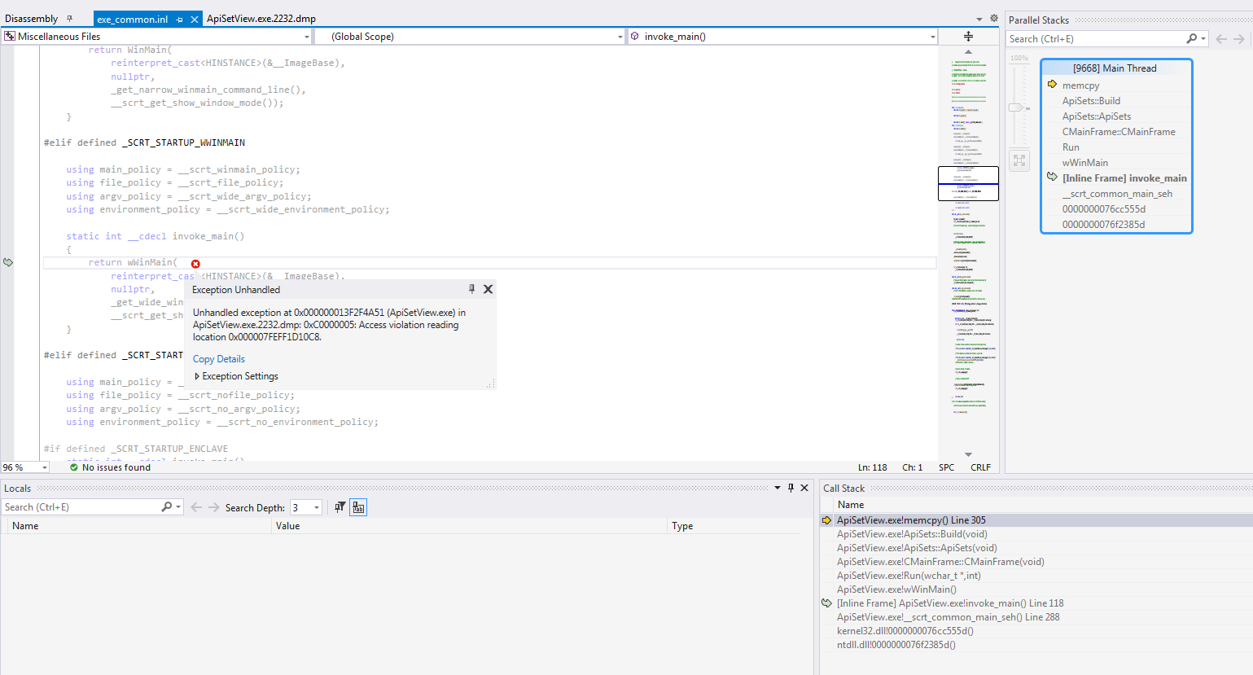Click the [9668] Main Thread header

[1115, 68]
